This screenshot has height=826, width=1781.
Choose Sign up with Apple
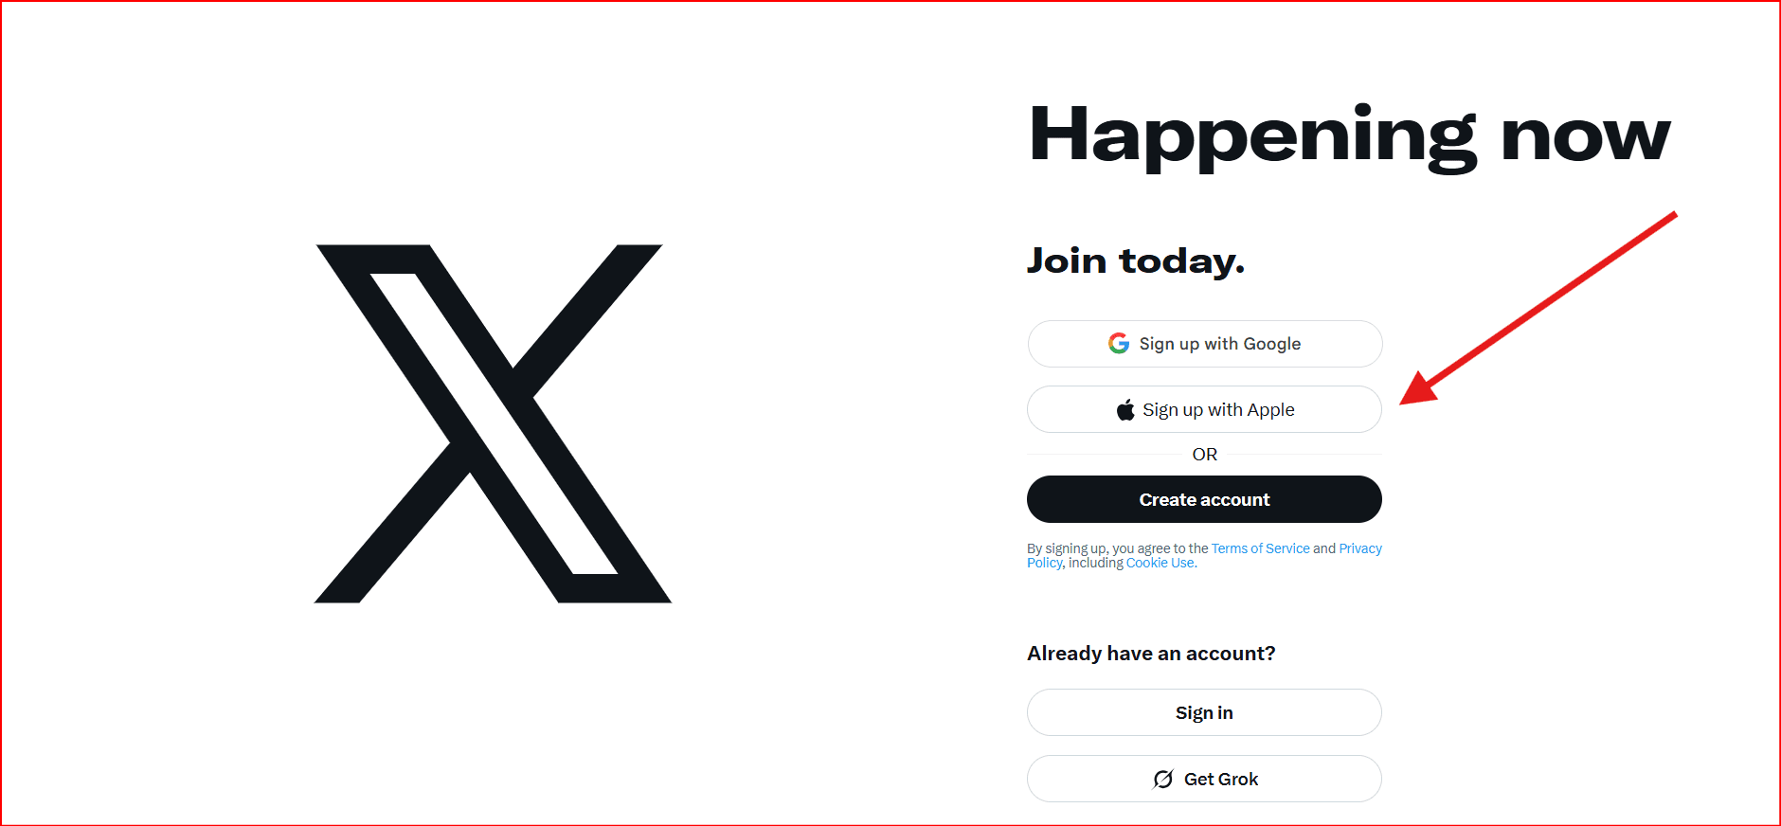click(1205, 409)
